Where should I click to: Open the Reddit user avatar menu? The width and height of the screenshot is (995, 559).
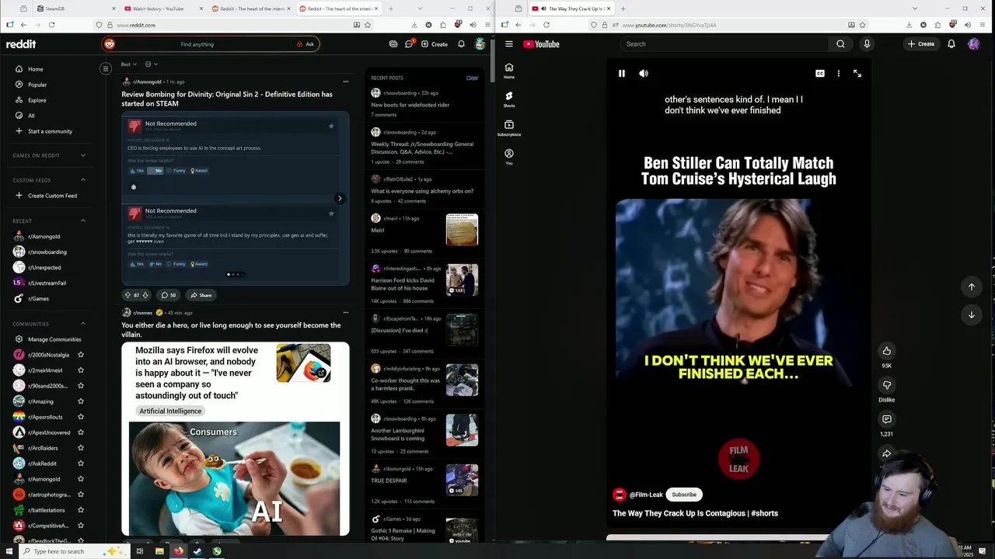480,44
